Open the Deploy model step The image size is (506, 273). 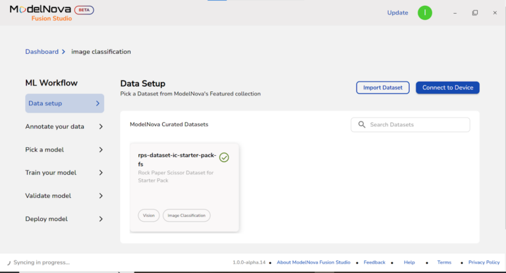click(x=64, y=218)
